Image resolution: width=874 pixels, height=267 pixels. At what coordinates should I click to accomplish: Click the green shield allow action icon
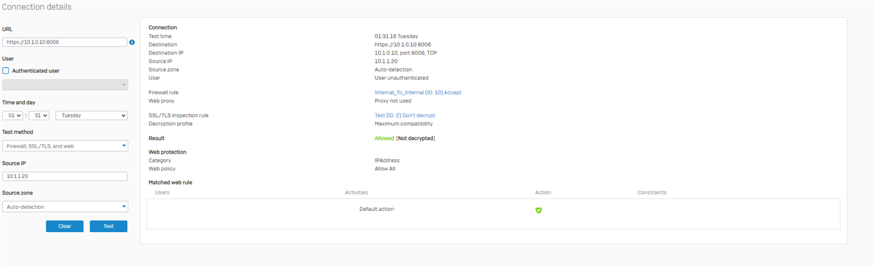click(x=538, y=210)
